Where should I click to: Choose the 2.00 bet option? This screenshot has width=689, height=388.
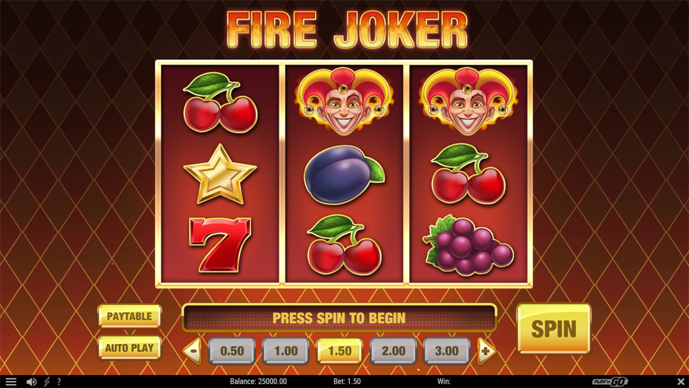[393, 351]
